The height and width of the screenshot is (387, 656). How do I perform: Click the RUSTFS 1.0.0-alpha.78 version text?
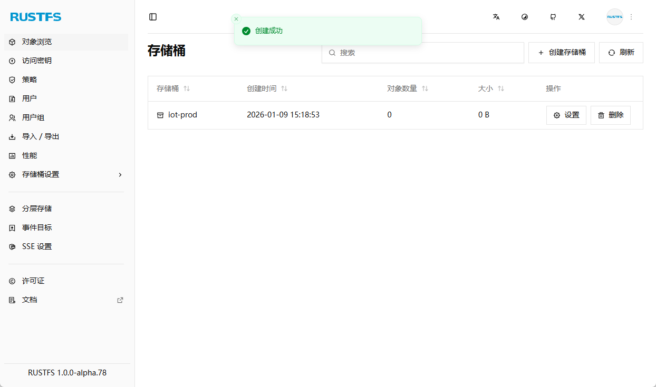67,373
